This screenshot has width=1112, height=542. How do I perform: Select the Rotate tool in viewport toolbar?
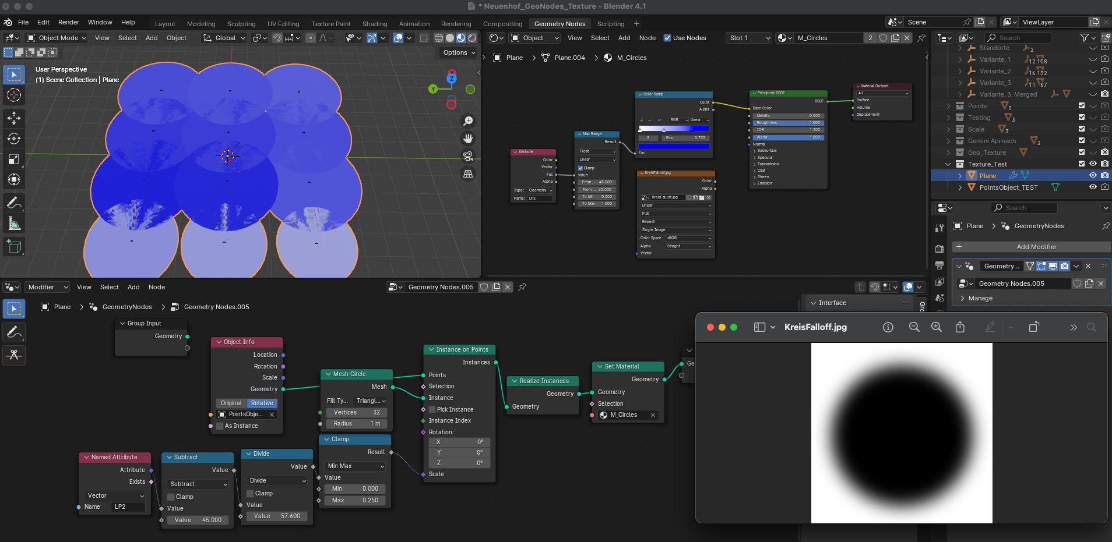(x=14, y=139)
